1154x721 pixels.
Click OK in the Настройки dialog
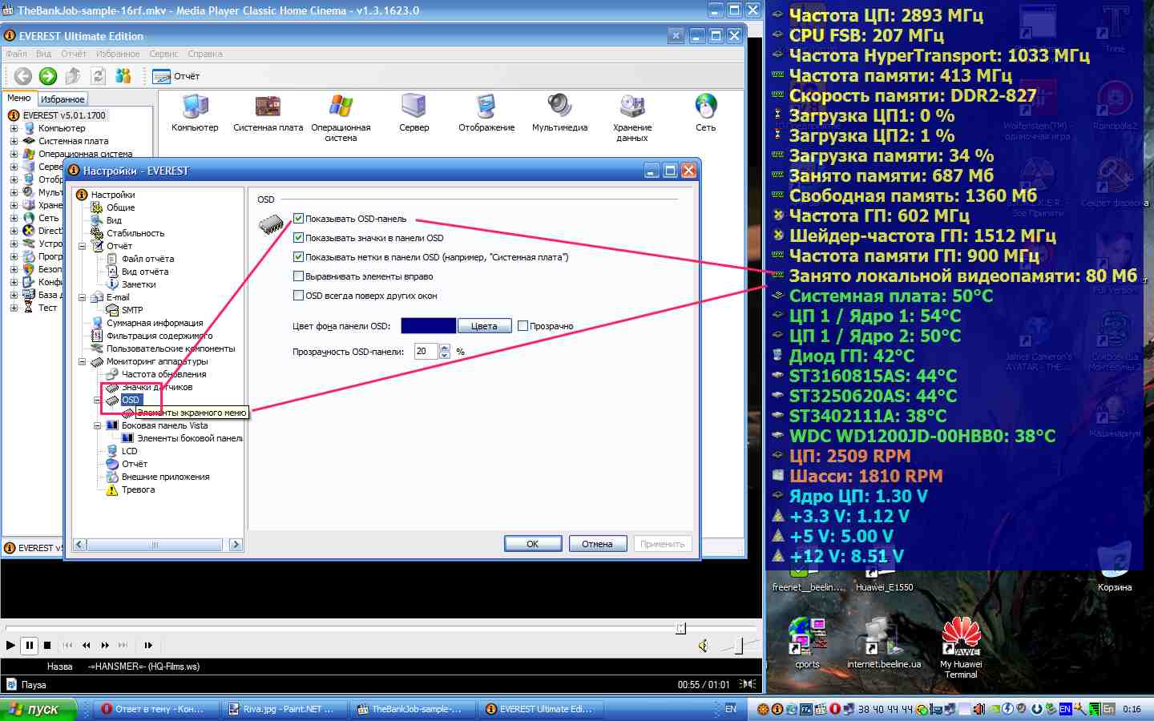tap(533, 544)
